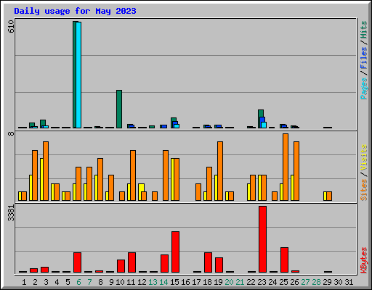The image size is (372, 290).
Task: Select the red KBytes bar for day 11
Action: click(132, 262)
